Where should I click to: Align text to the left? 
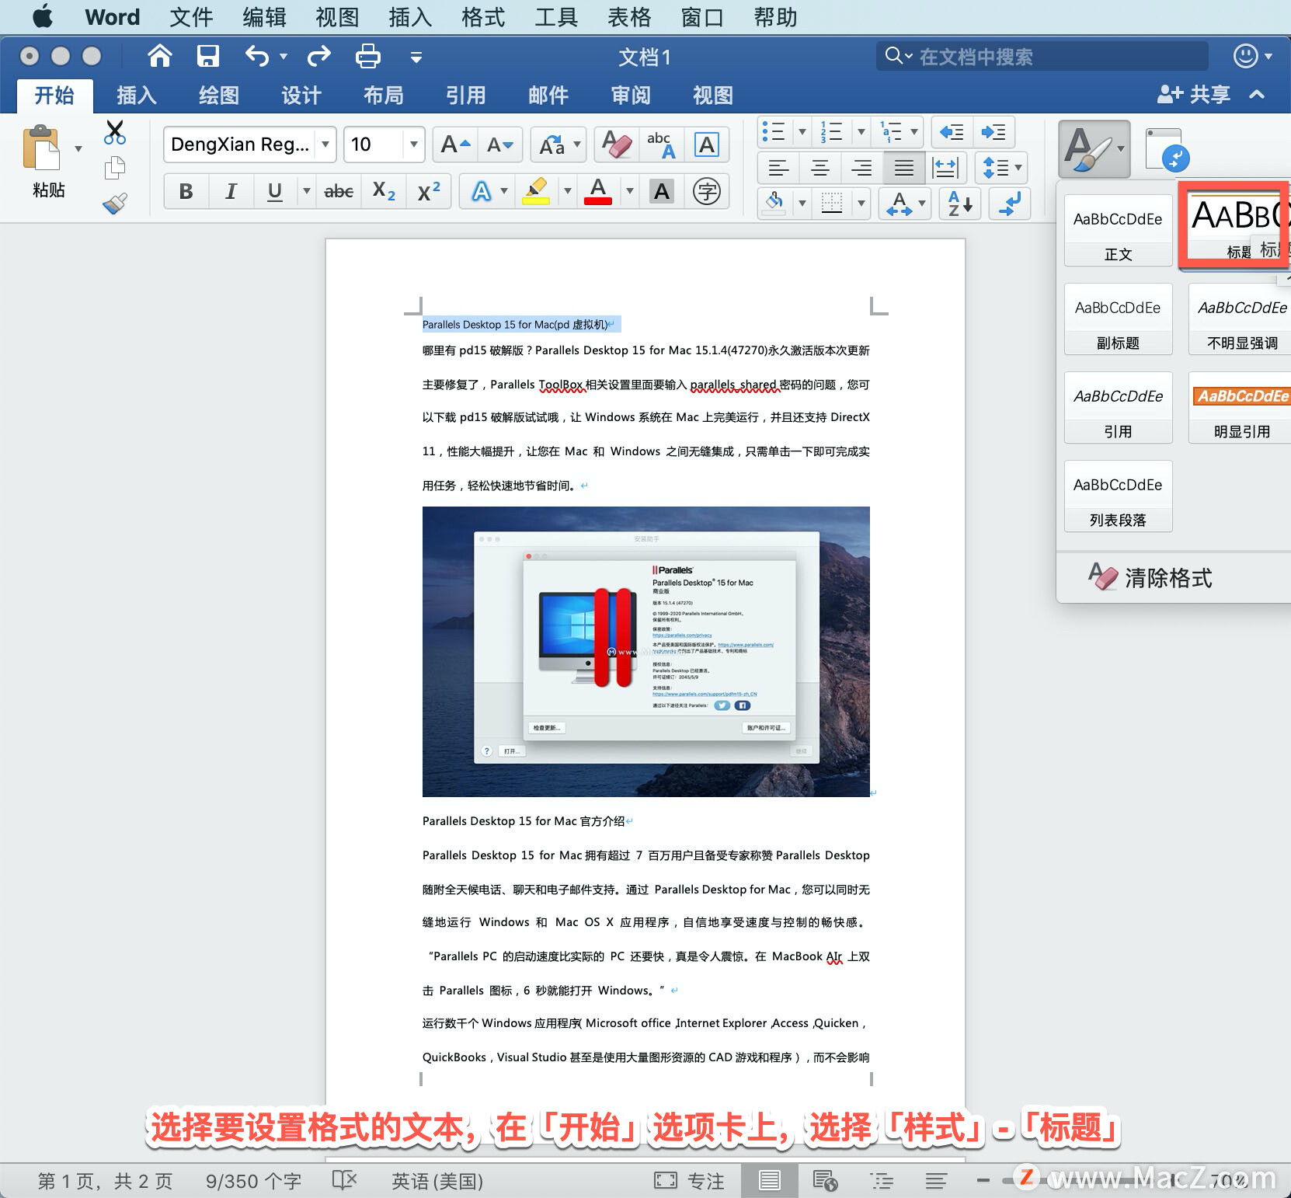778,168
